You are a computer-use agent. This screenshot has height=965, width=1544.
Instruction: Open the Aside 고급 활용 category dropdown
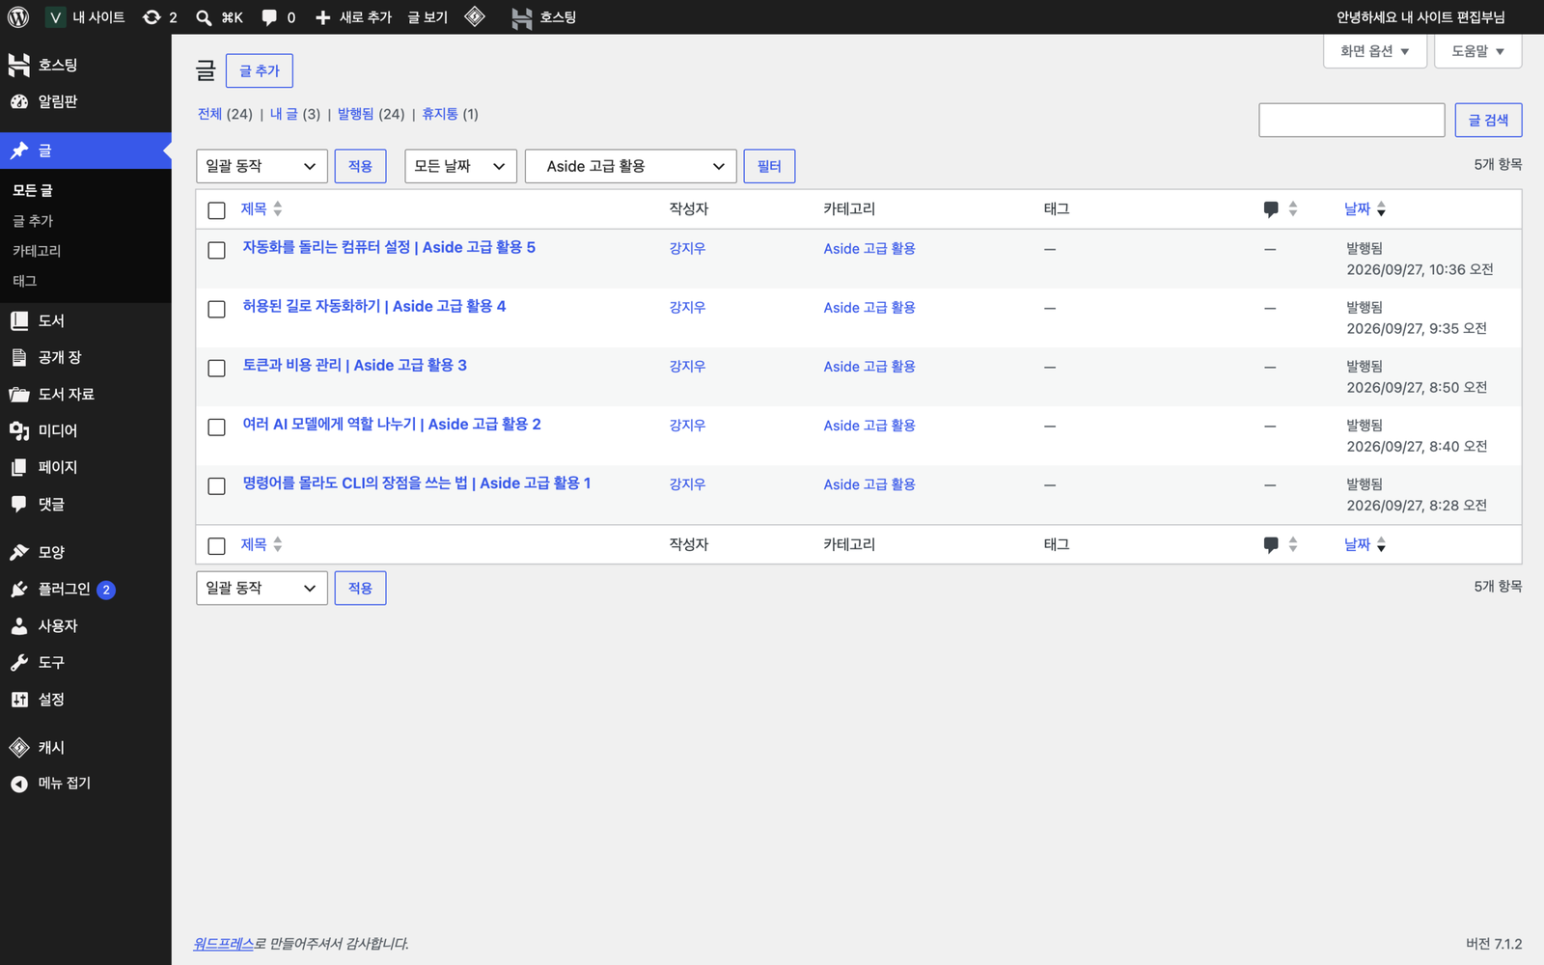[x=630, y=166]
